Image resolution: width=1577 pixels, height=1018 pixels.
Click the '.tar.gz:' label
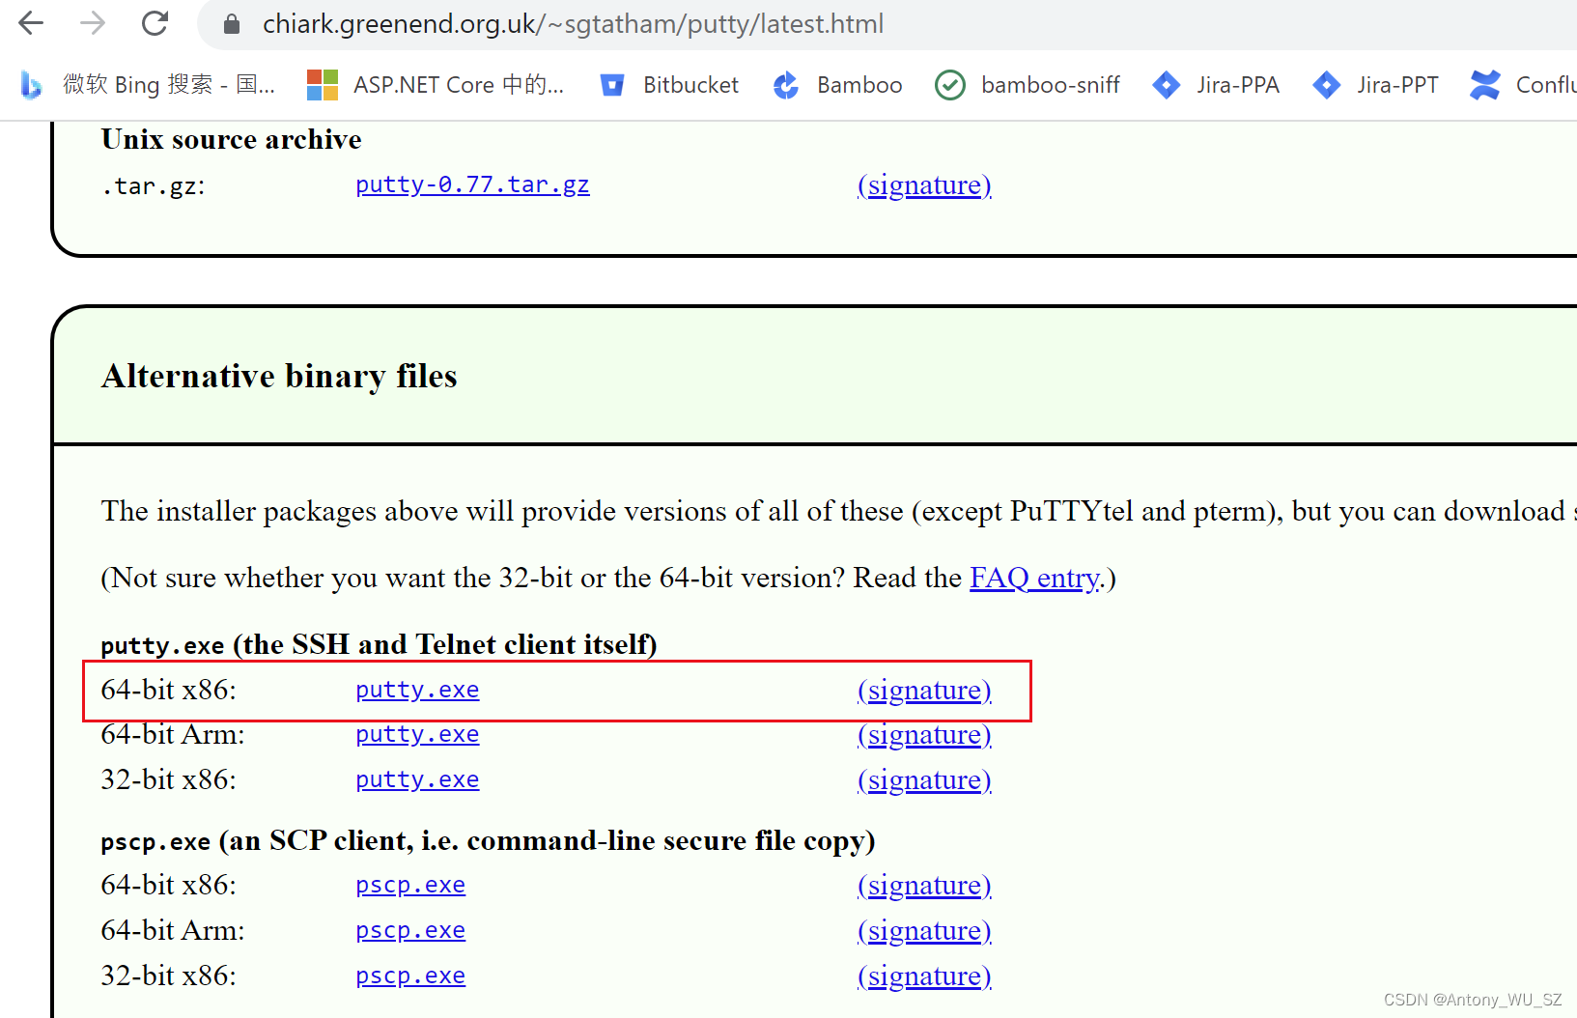point(154,185)
